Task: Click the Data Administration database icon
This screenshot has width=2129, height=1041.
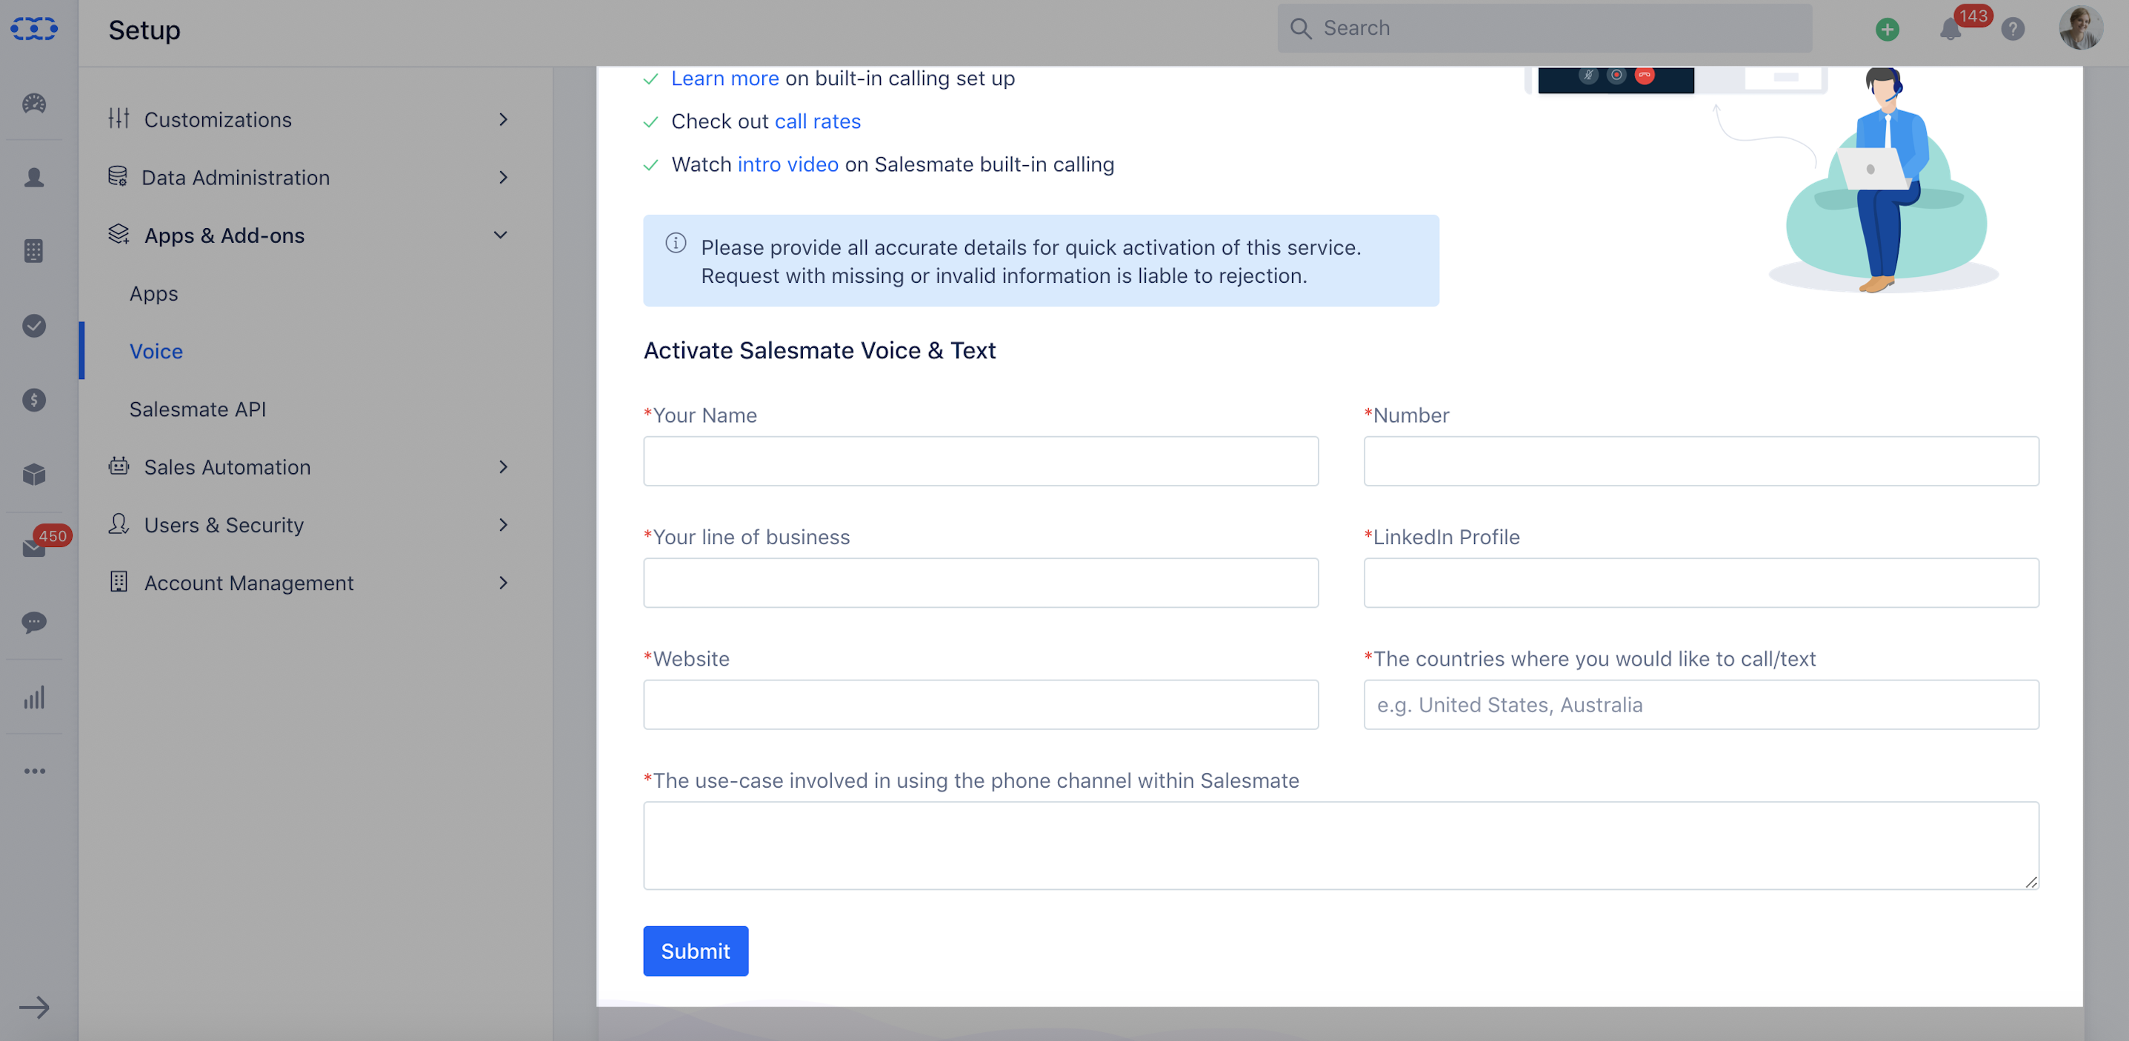Action: pyautogui.click(x=117, y=176)
